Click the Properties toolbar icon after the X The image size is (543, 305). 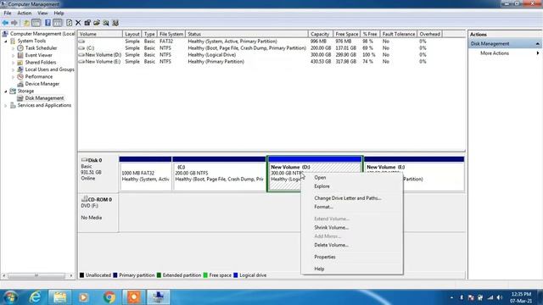tap(87, 23)
